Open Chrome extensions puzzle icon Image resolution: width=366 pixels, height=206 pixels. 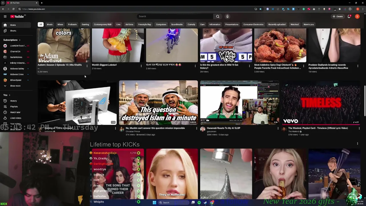click(x=350, y=9)
